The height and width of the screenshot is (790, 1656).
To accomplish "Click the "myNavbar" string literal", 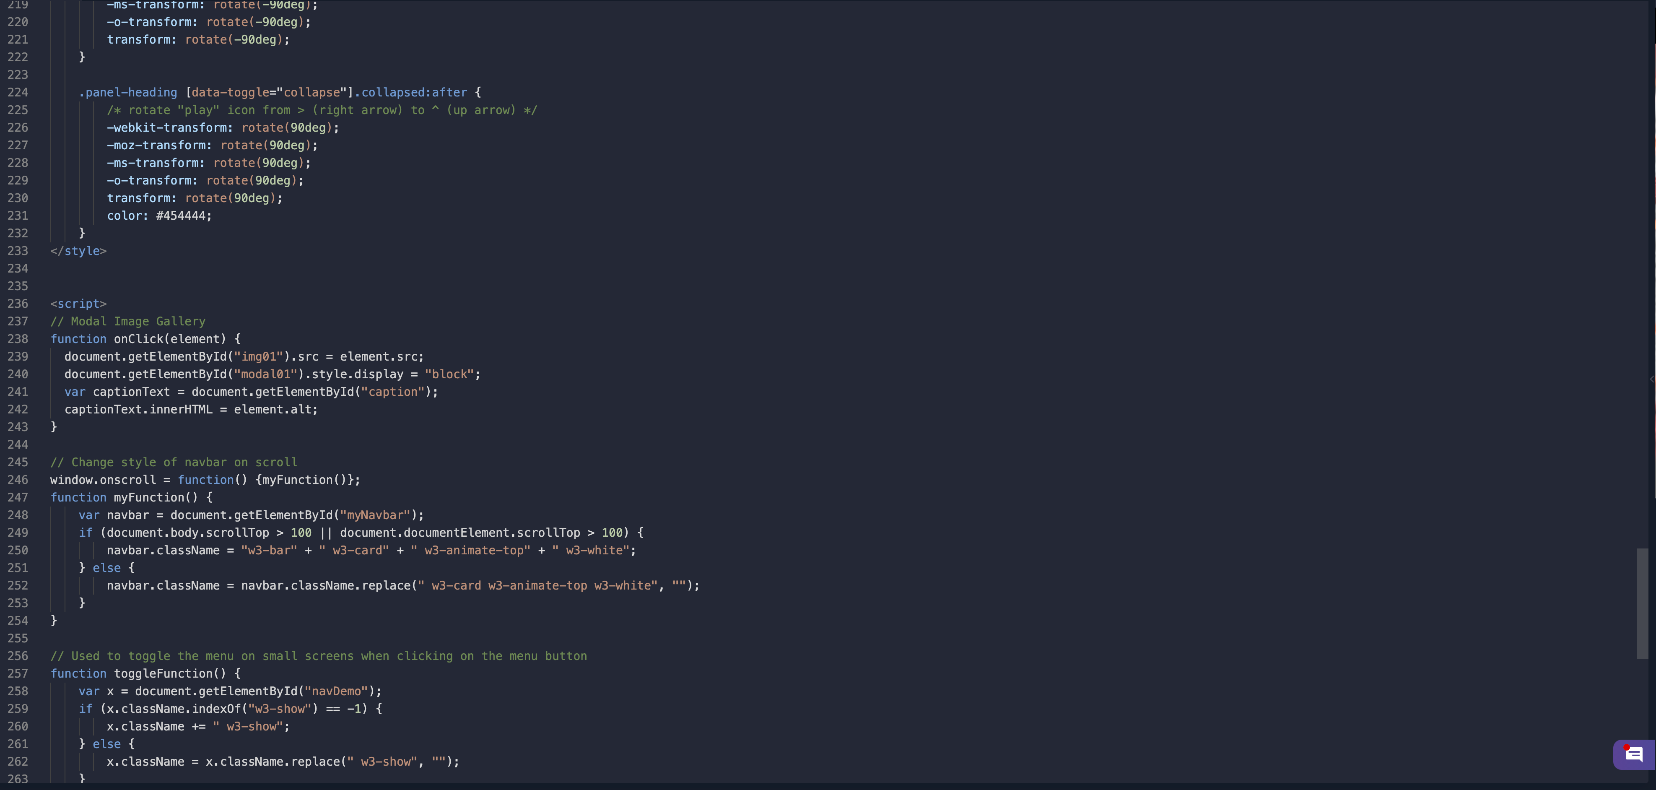I will 375,515.
